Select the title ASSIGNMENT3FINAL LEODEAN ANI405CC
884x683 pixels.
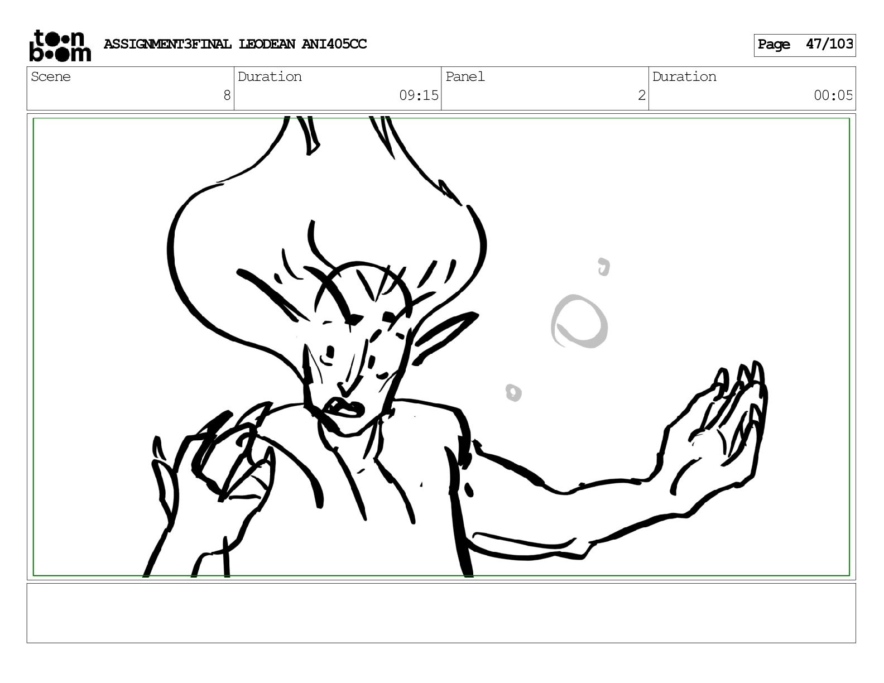[x=235, y=44]
